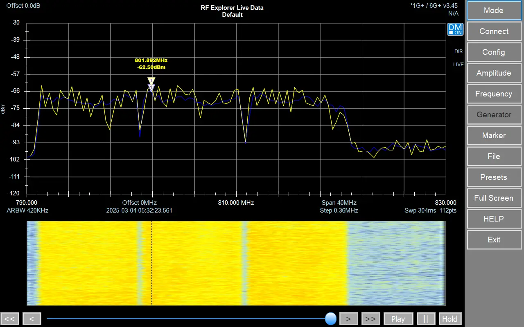Pause playback with the || button
The height and width of the screenshot is (327, 524).
click(x=426, y=319)
